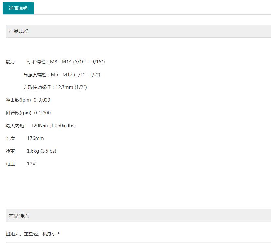
Task: Click the 产品规格 section header
Action: (18, 31)
